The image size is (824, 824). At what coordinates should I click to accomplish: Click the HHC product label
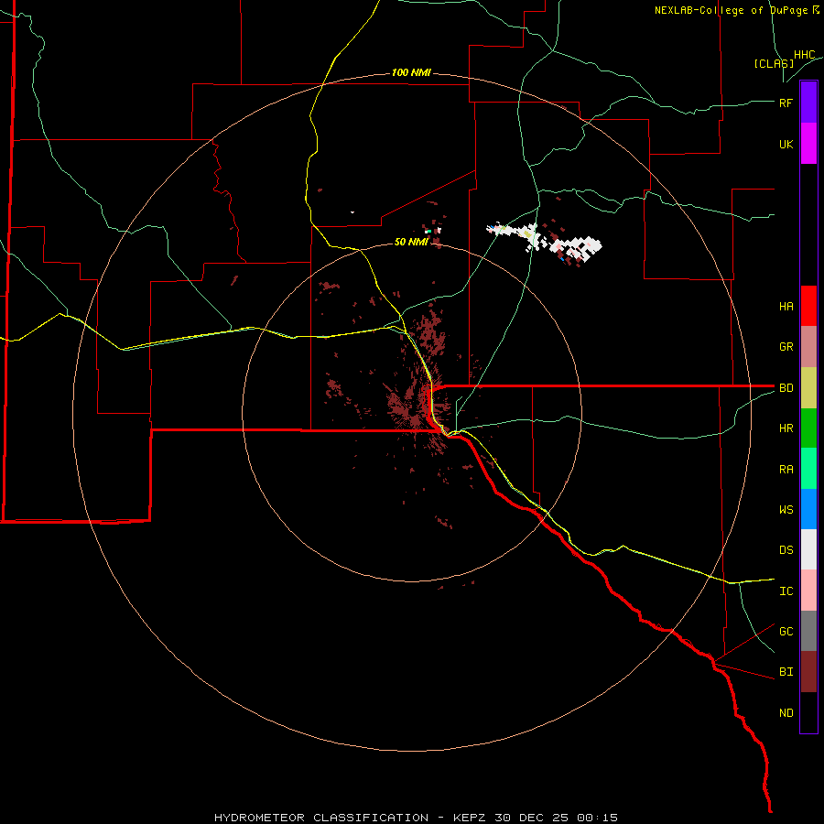(x=805, y=55)
